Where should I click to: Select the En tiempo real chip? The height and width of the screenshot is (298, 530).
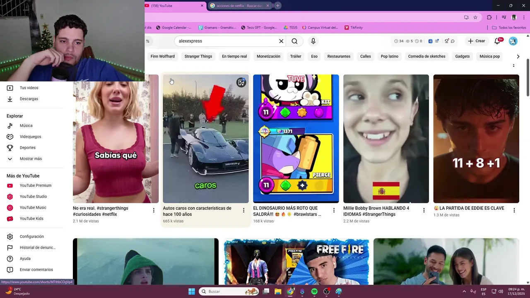pos(234,56)
